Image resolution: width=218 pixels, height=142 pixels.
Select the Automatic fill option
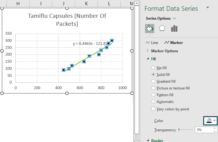(153, 102)
